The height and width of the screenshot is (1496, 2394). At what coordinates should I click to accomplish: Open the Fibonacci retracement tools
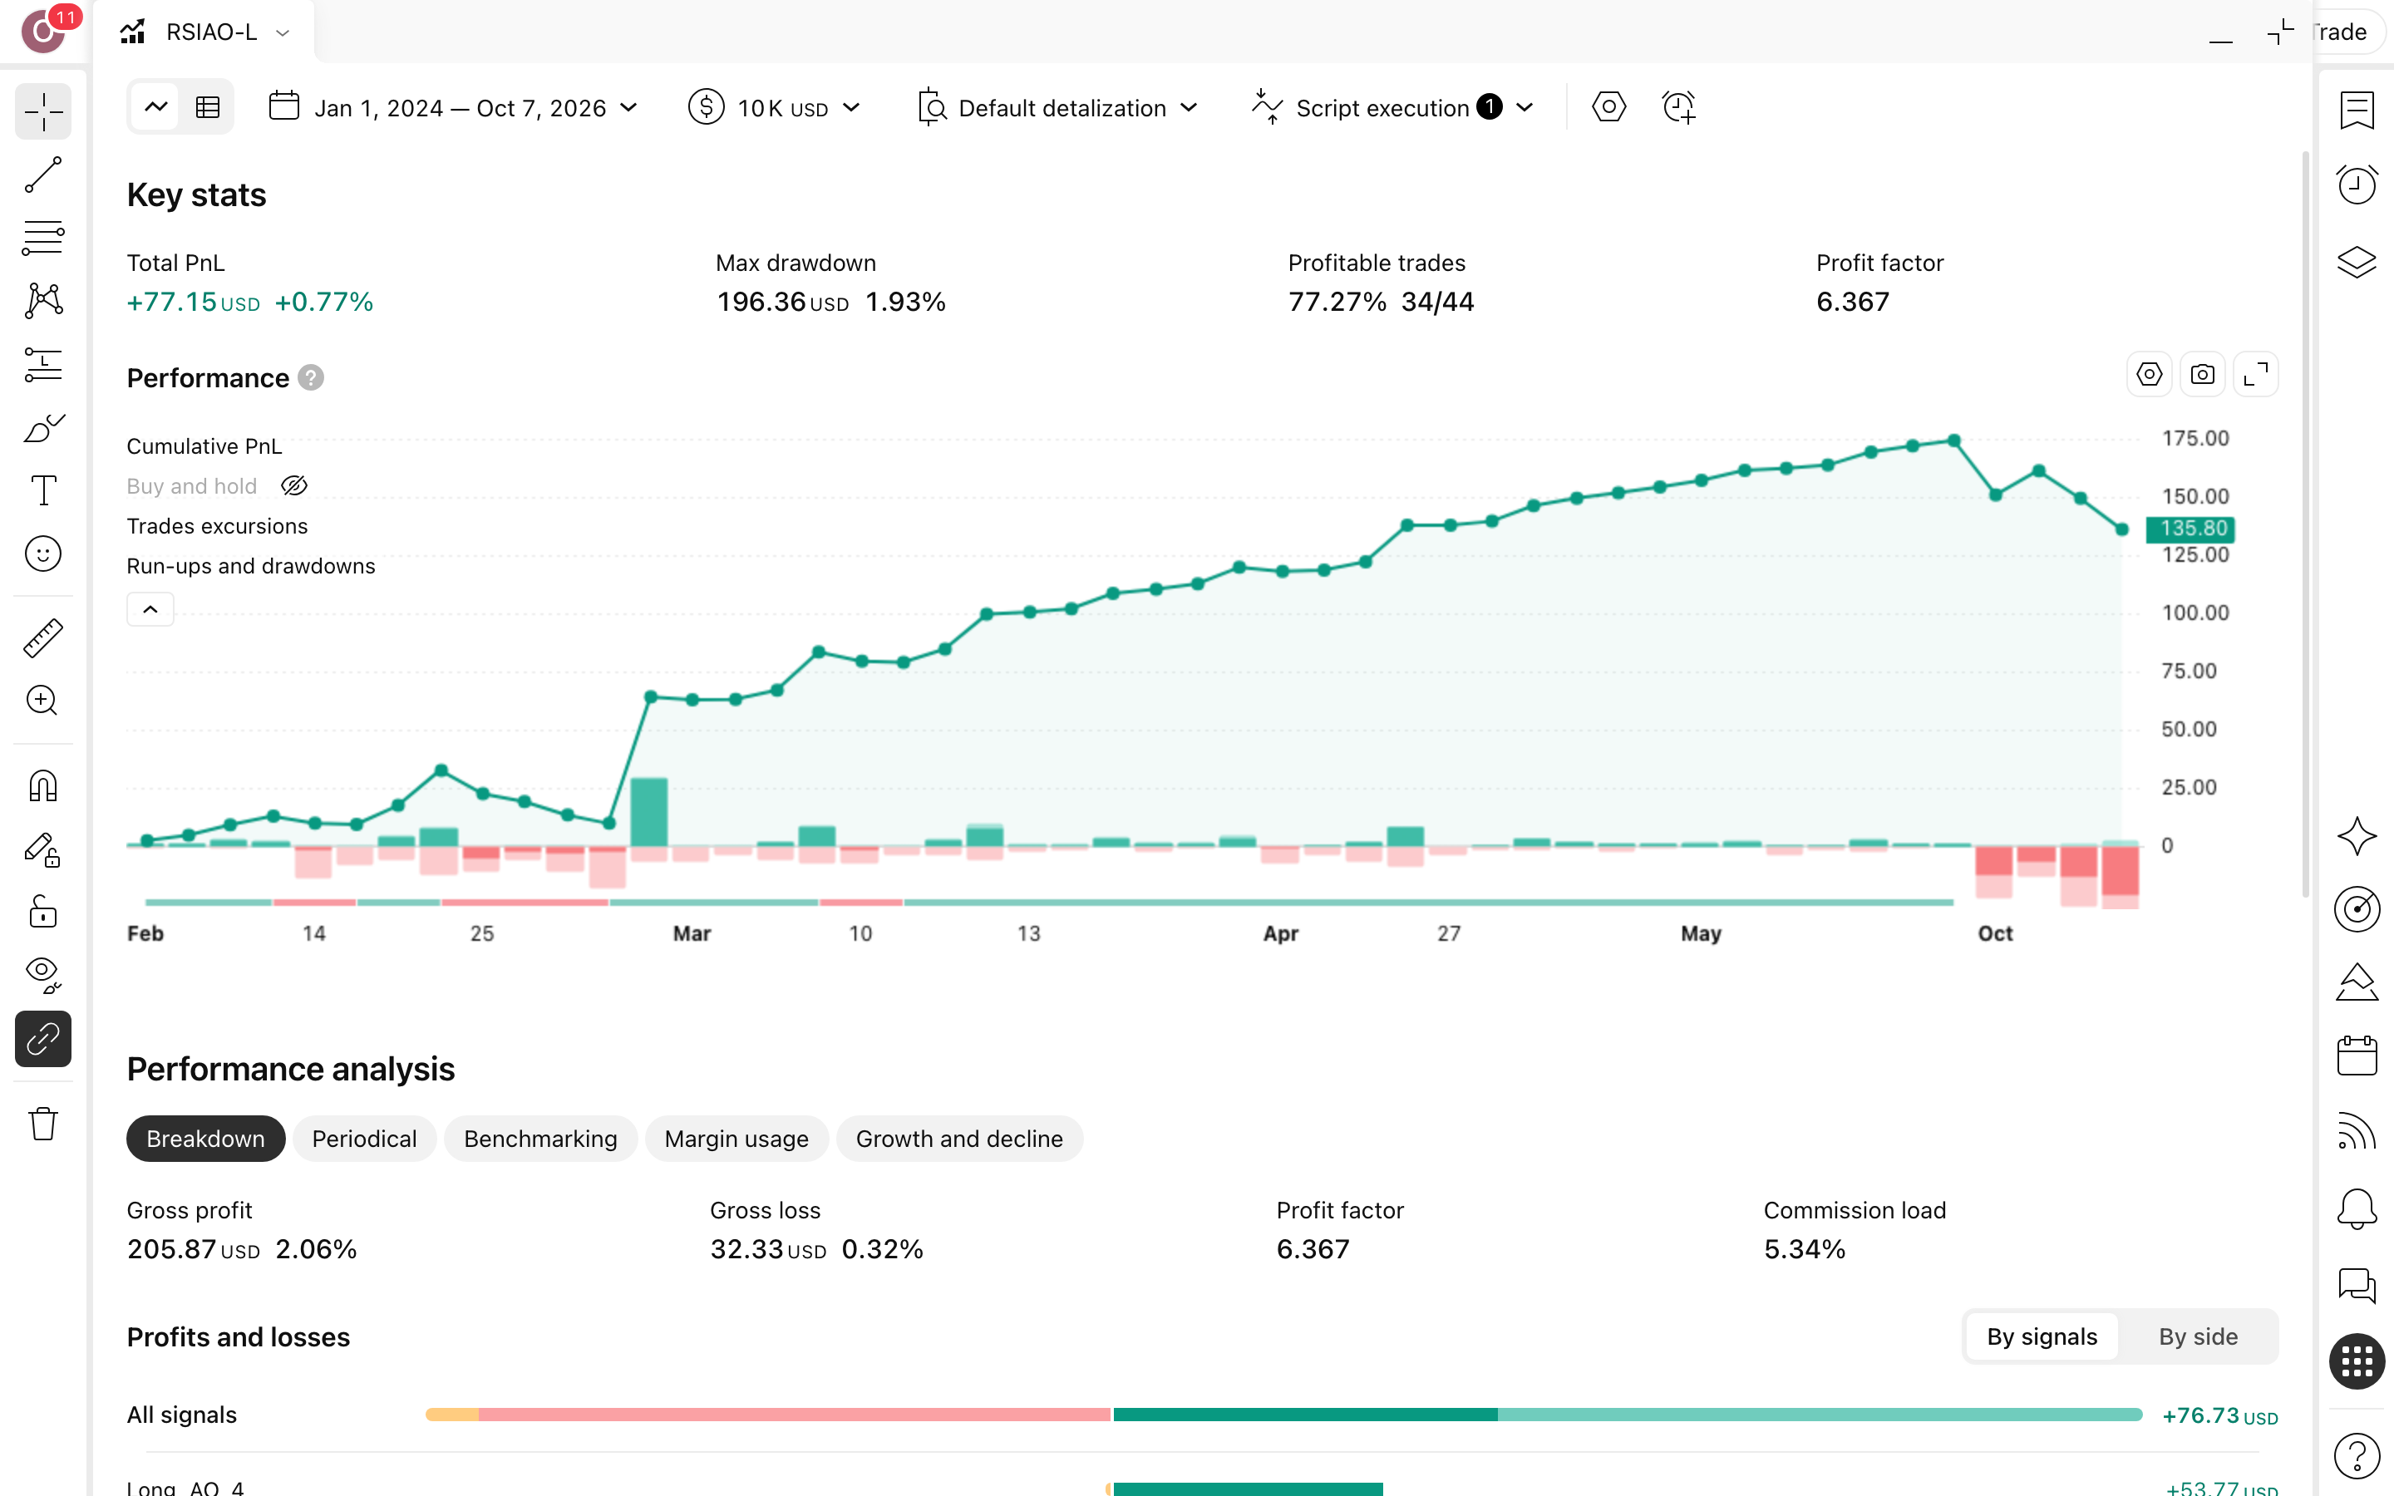[43, 238]
